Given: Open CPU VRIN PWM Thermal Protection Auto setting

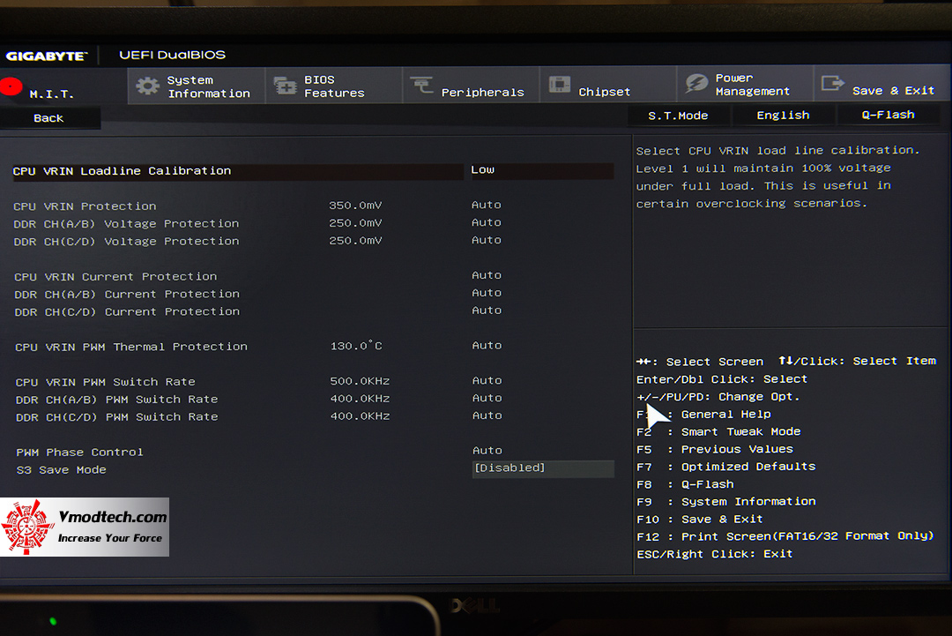Looking at the screenshot, I should [487, 346].
